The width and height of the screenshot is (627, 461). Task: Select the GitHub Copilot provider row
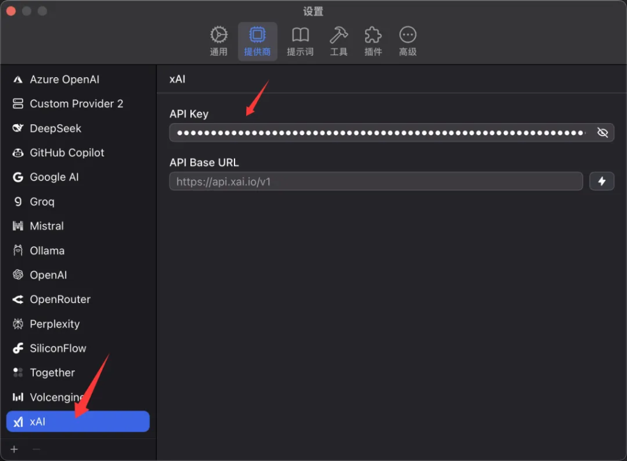(x=78, y=152)
